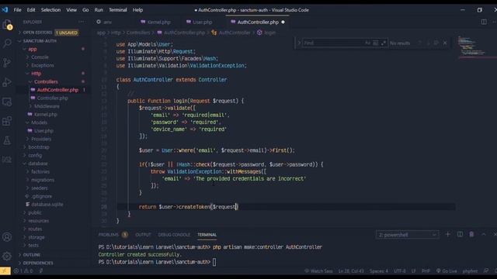Switch to the Debug Console tab
This screenshot has width=497, height=279.
point(174,234)
